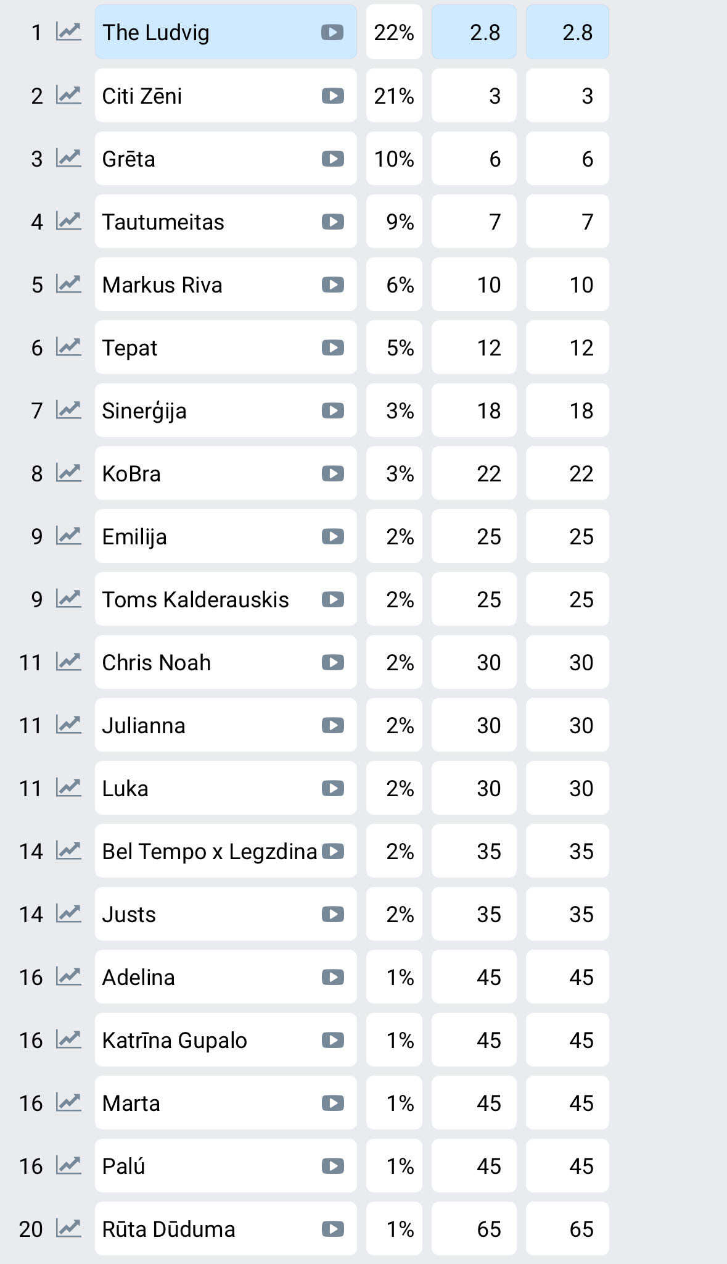Open the trend chart icon for The Ludvig
Image resolution: width=727 pixels, height=1264 pixels.
point(68,31)
